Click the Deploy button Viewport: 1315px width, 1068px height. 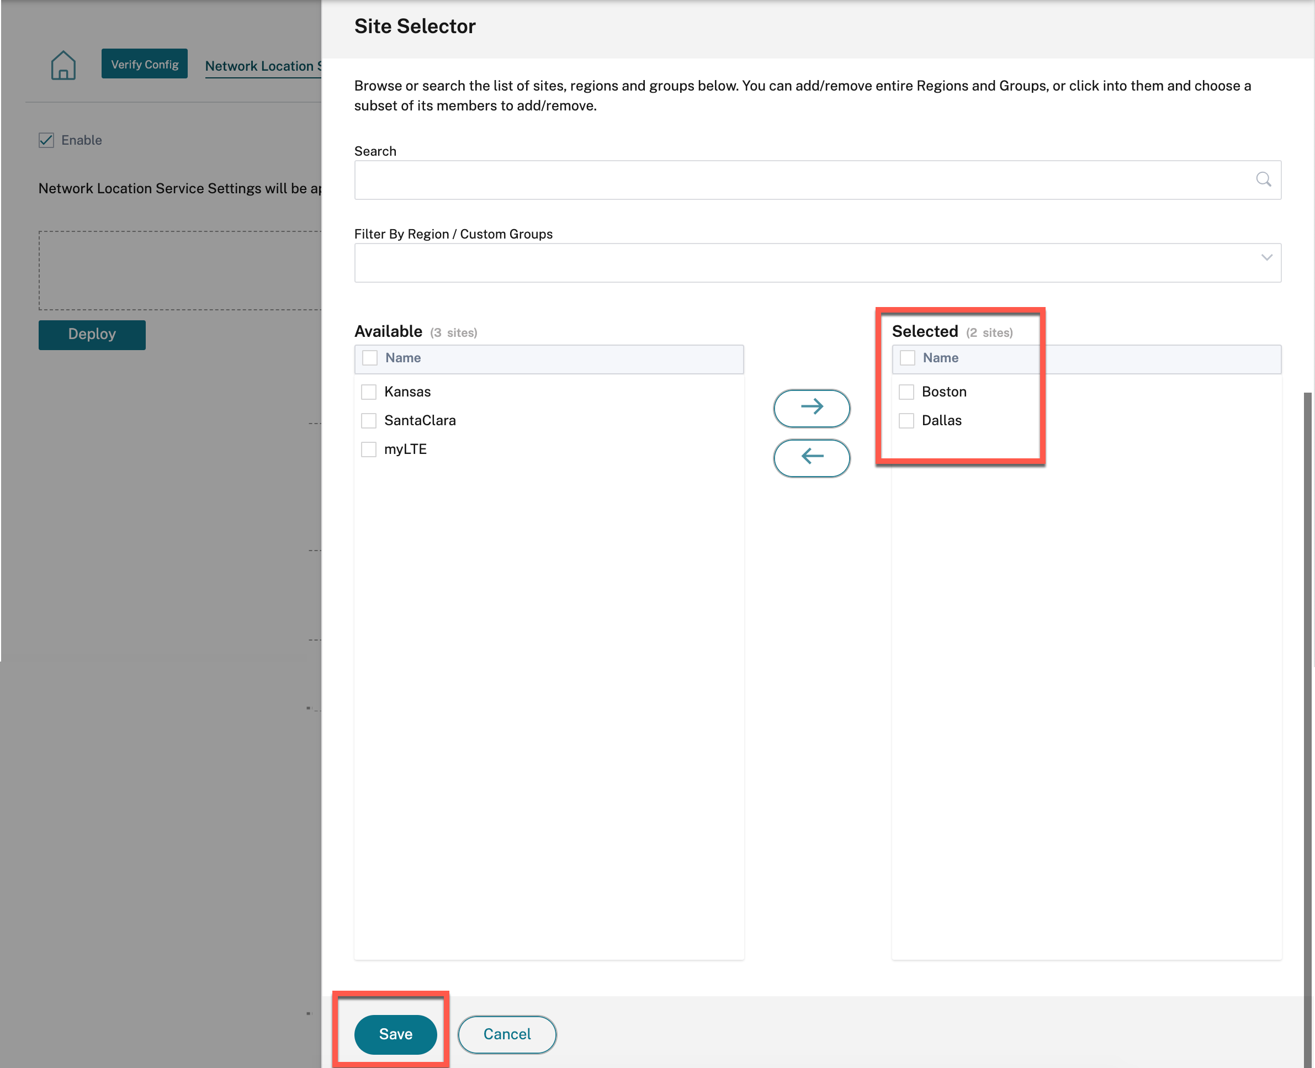tap(92, 335)
